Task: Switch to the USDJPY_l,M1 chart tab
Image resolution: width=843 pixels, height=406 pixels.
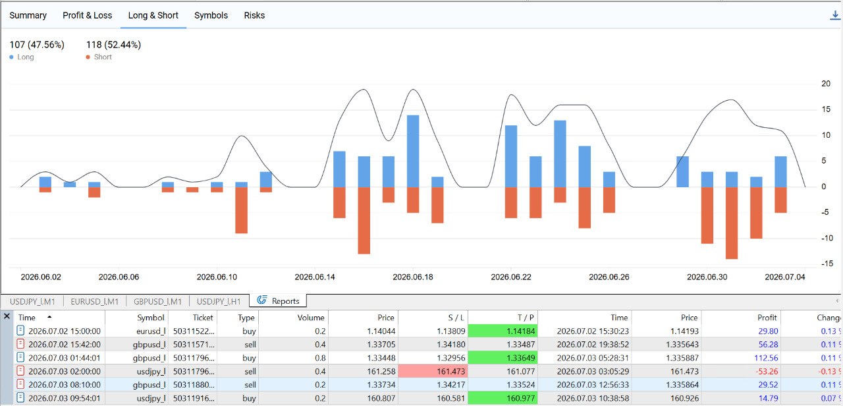Action: [x=32, y=301]
